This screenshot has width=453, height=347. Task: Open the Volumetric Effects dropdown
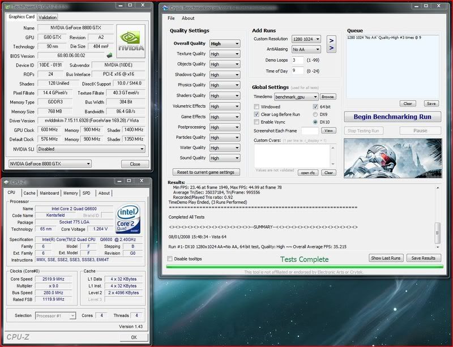[225, 106]
